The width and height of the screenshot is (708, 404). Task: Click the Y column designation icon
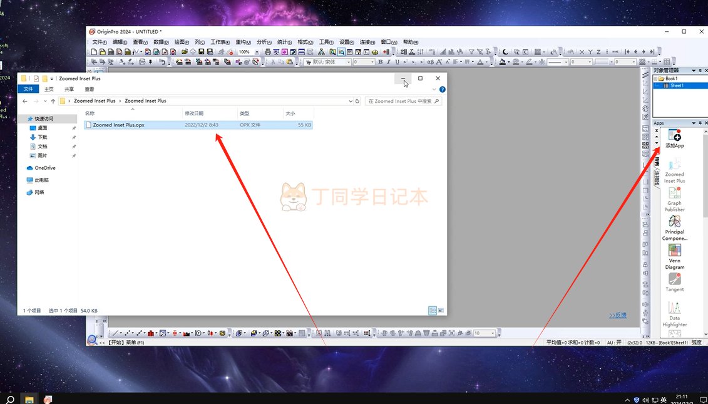[x=590, y=52]
